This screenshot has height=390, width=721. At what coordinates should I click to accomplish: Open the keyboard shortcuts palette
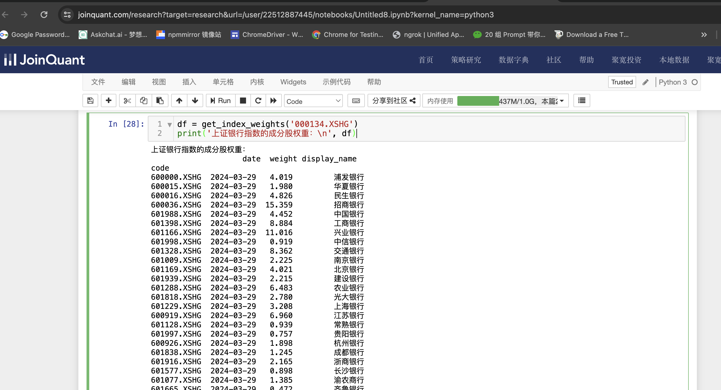click(x=356, y=100)
